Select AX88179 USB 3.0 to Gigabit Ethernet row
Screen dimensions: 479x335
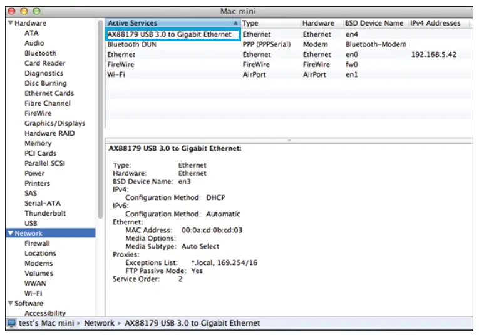pyautogui.click(x=172, y=34)
